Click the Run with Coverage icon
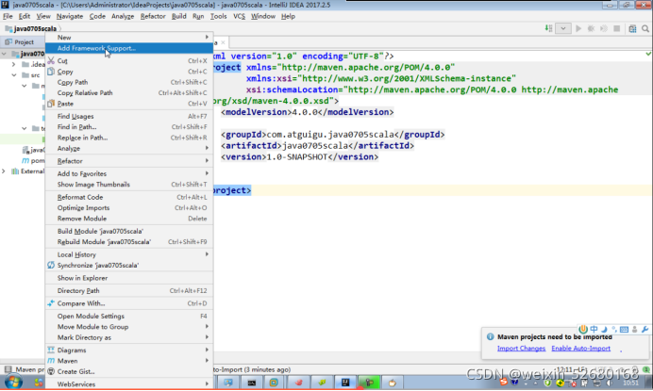The width and height of the screenshot is (653, 391). (x=603, y=28)
